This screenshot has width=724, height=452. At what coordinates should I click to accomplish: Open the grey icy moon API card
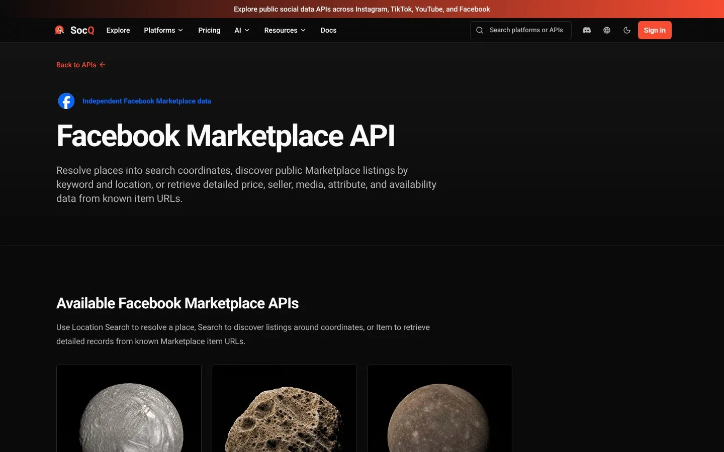tap(129, 408)
